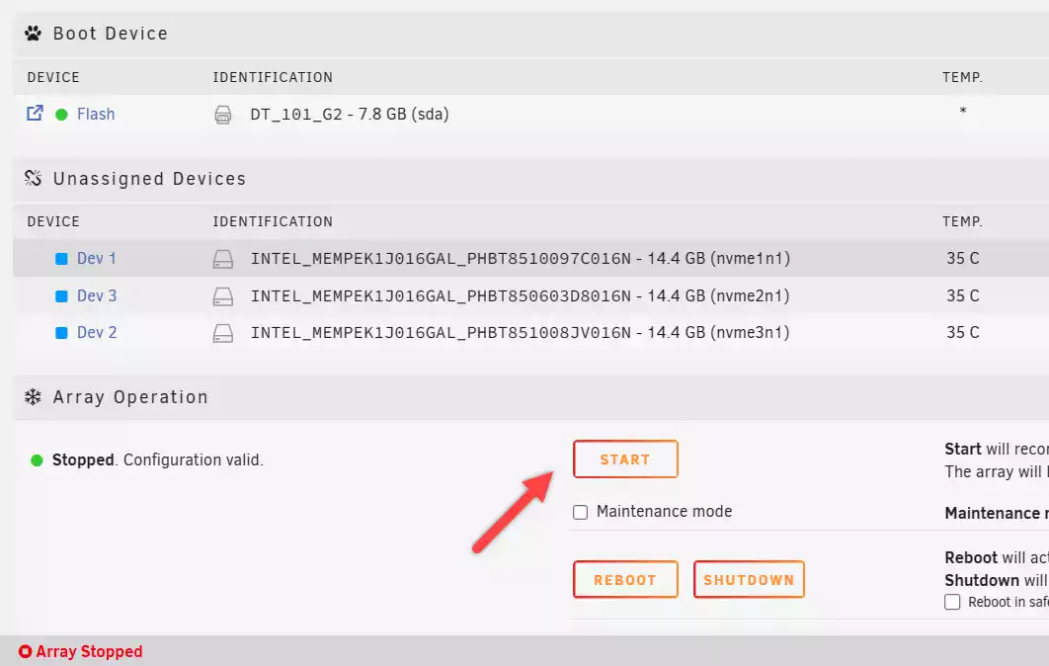Tick the Reboot in safe mode checkbox

click(952, 602)
